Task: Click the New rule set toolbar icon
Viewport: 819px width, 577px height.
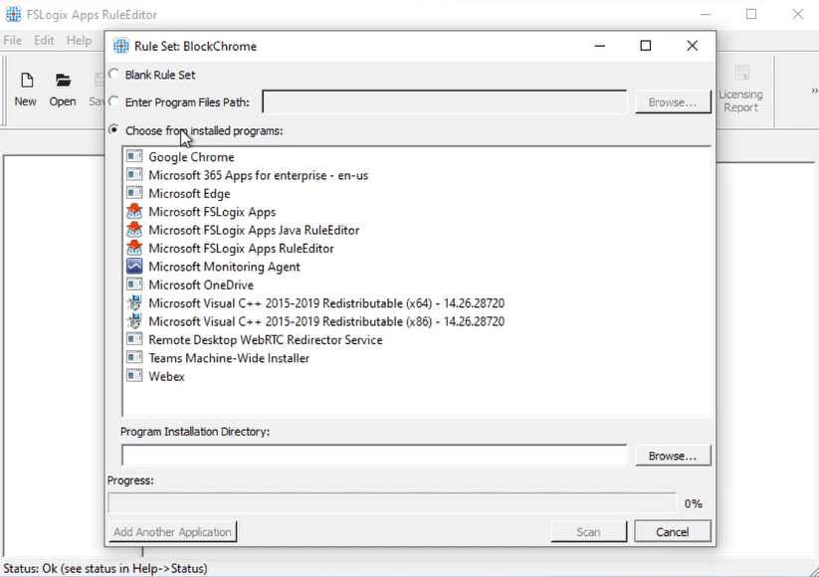Action: [x=26, y=81]
